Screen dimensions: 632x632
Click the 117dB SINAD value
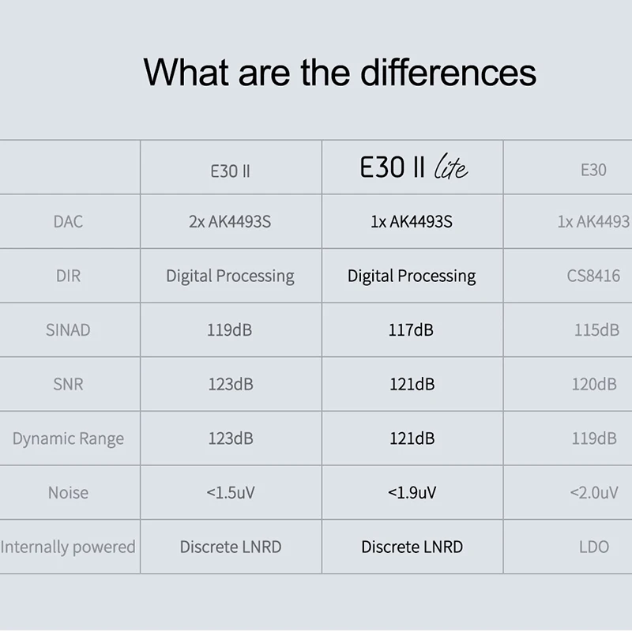tap(412, 330)
